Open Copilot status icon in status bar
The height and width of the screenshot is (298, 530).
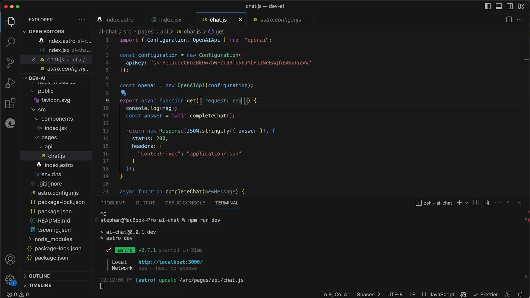coord(463,294)
